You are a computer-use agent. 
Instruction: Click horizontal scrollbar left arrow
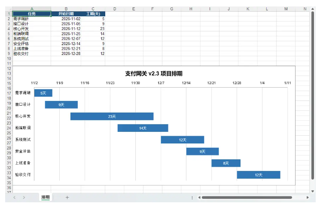click(x=199, y=198)
